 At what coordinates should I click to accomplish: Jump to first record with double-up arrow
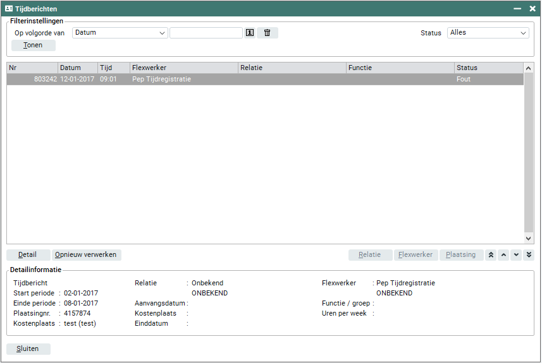point(491,255)
